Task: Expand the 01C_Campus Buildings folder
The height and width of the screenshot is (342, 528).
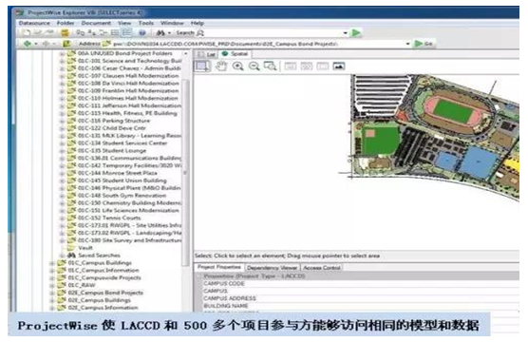Action: (x=52, y=263)
